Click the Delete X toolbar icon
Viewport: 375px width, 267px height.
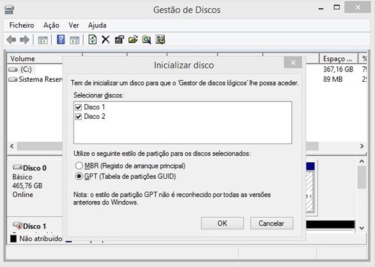[x=105, y=40]
